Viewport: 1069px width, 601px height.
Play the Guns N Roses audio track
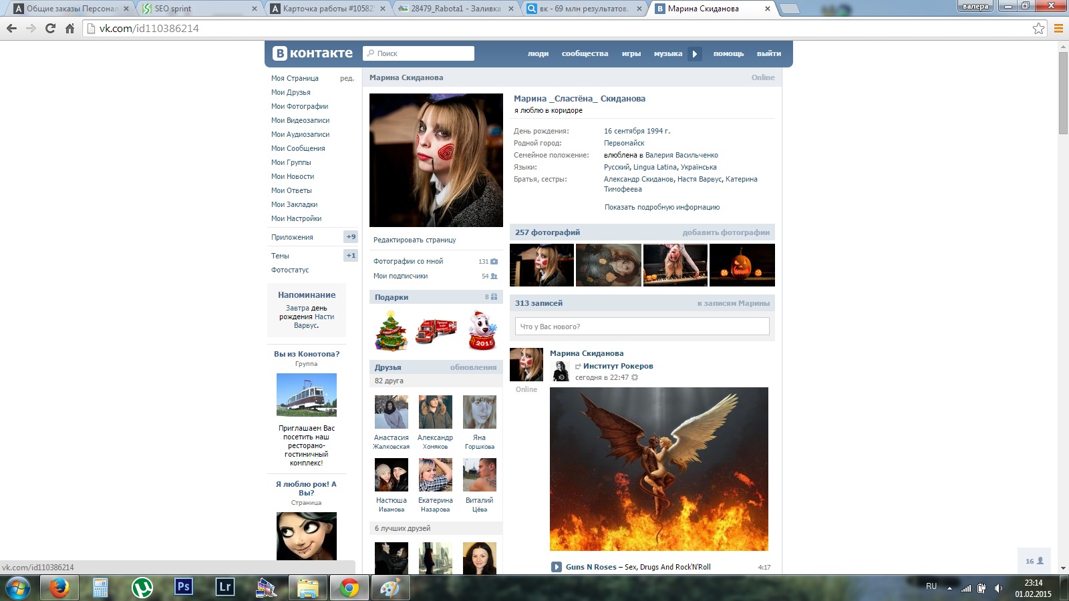(x=557, y=567)
